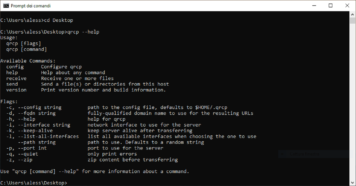This screenshot has height=186, width=356.
Task: Maximize the Prompt dei comandi window
Action: click(331, 6)
